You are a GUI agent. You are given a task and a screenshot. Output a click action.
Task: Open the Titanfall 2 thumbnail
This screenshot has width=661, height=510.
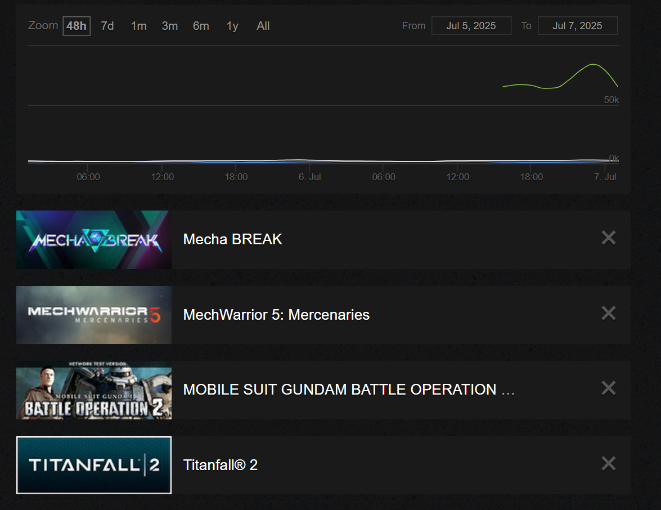94,465
